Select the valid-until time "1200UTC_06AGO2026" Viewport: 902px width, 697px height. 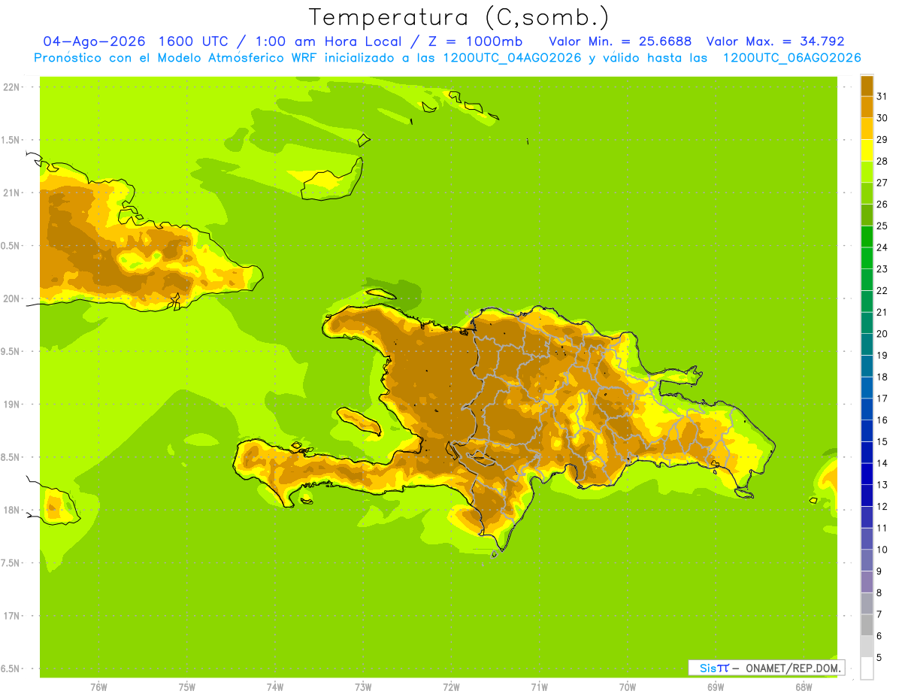pyautogui.click(x=792, y=58)
